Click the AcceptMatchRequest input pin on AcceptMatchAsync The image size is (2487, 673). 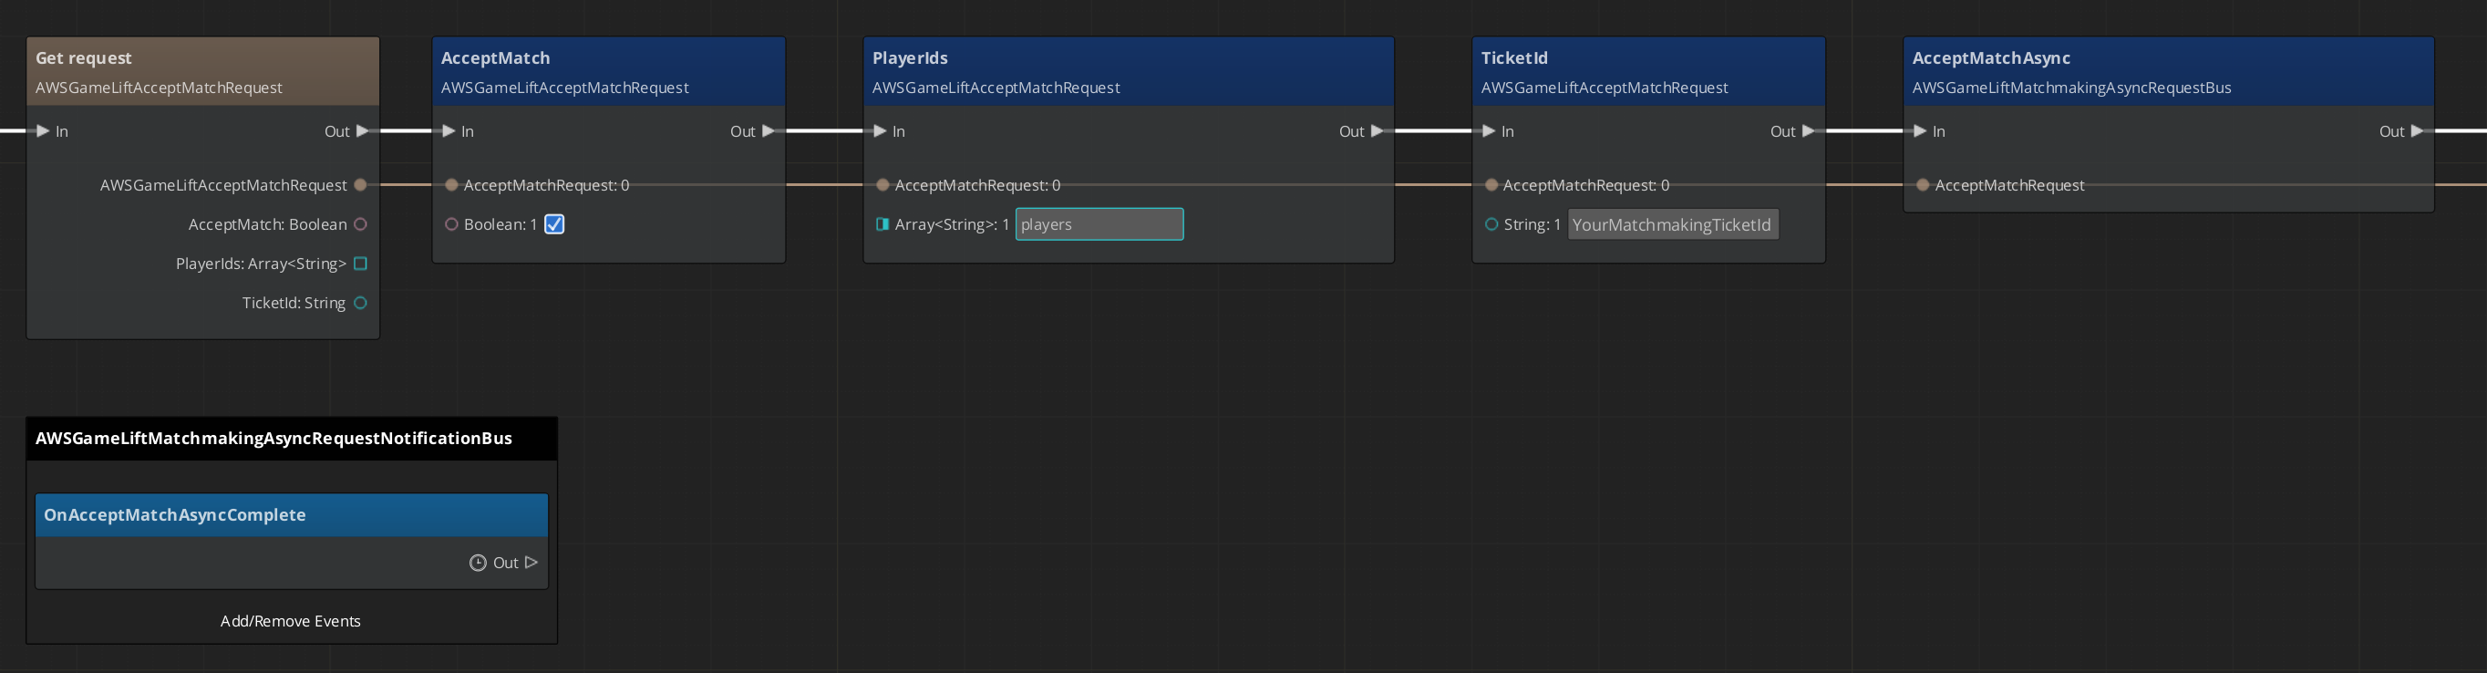pyautogui.click(x=1922, y=184)
